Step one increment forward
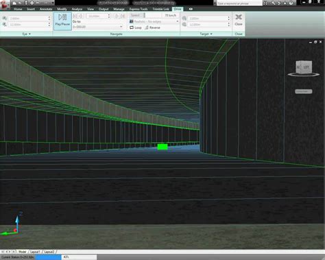This screenshot has height=260, width=325. point(117,16)
